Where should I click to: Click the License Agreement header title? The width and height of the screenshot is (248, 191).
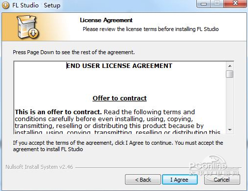coord(106,20)
